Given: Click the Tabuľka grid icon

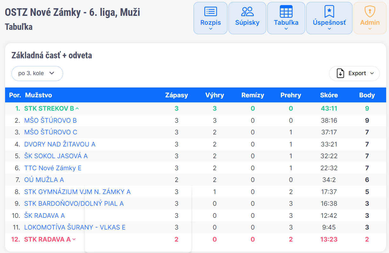Looking at the screenshot, I should pyautogui.click(x=286, y=12).
